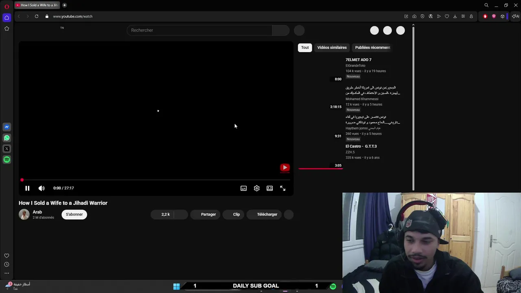Open the Opera account profile icon
This screenshot has width=521, height=293.
coord(471,16)
